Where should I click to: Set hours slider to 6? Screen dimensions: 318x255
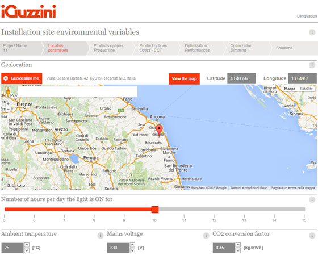34,210
